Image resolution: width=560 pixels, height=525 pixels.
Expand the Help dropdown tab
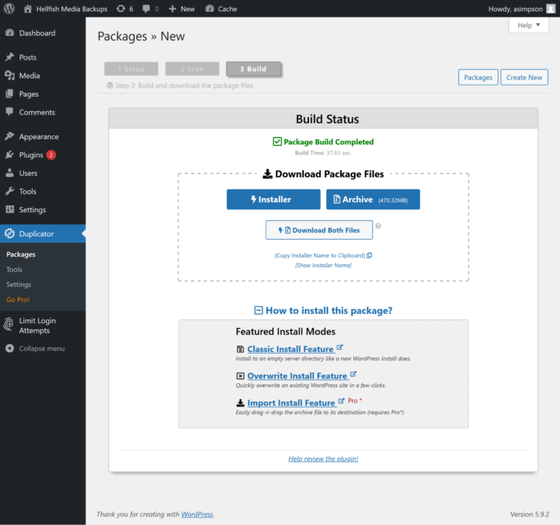[528, 25]
